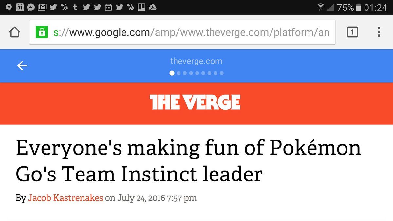Click the theverge.com source label
Screen dimensions: 393x221
[x=196, y=61]
